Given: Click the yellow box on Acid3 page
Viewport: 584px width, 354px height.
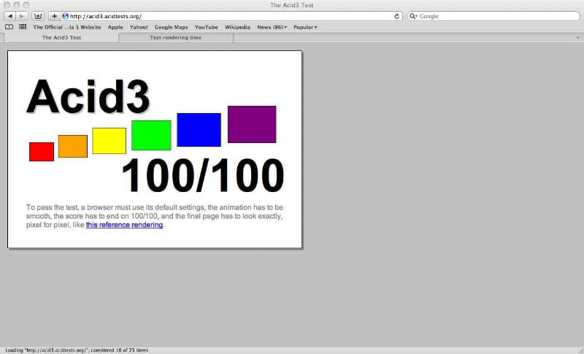Looking at the screenshot, I should (109, 141).
